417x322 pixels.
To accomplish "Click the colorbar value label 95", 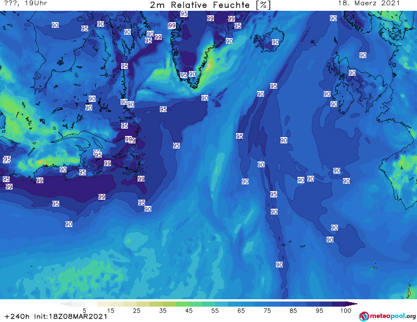I will coord(319,311).
